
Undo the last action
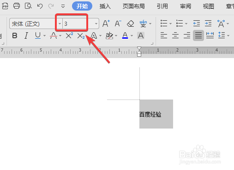pyautogui.click(x=40, y=6)
